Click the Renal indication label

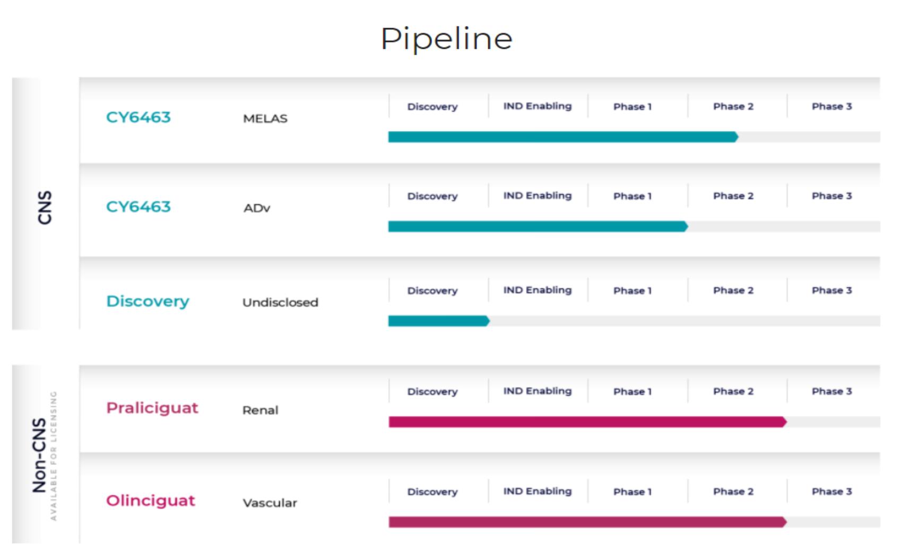pos(260,410)
